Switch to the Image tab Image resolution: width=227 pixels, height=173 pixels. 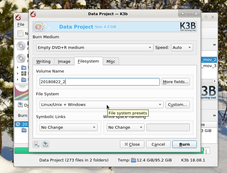64,62
